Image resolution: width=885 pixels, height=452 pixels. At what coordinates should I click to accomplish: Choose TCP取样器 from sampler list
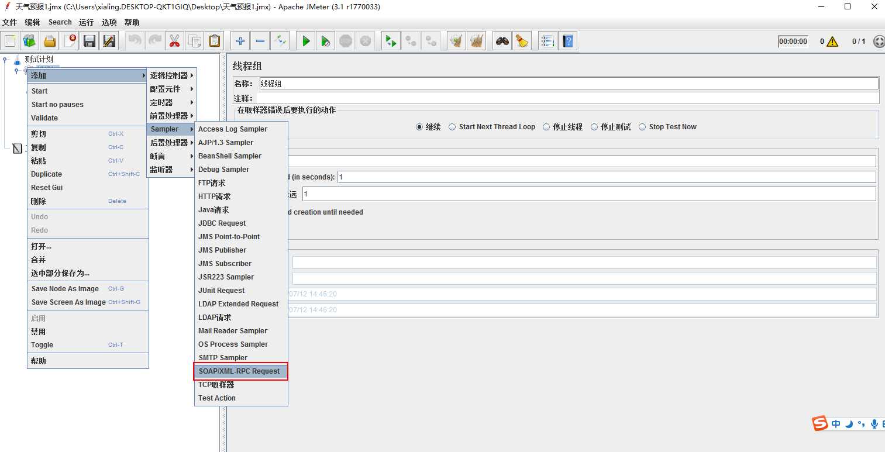point(241,385)
